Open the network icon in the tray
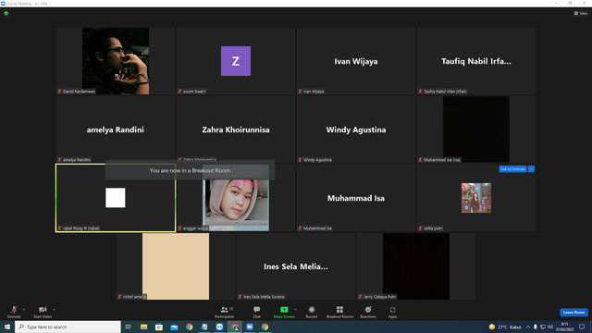 point(543,327)
